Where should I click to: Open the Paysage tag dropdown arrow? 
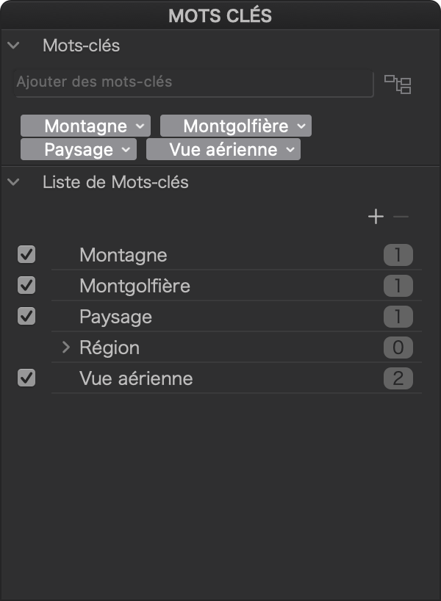[126, 149]
